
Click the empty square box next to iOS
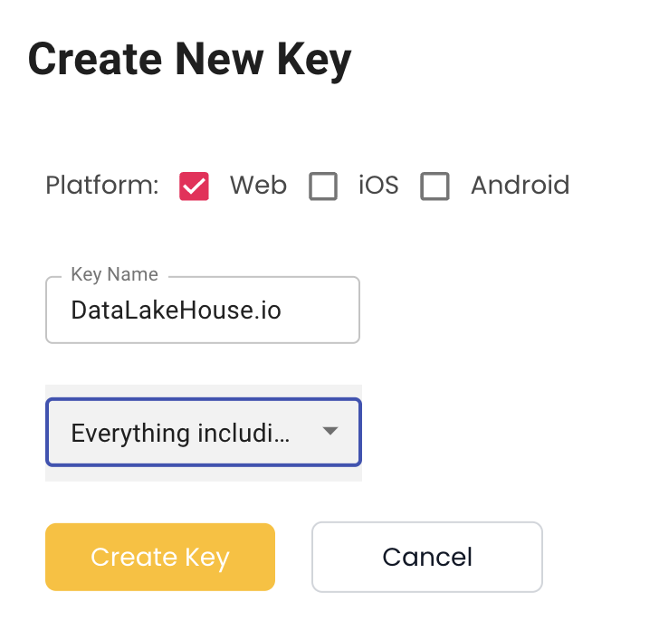point(323,186)
